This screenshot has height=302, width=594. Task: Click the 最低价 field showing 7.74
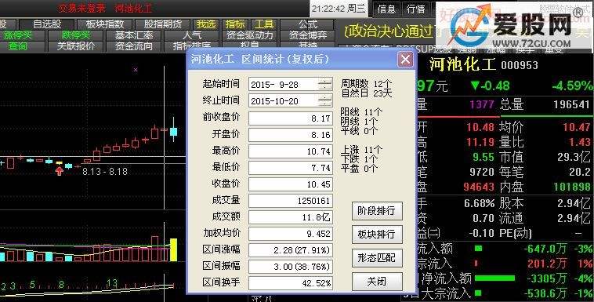point(291,168)
